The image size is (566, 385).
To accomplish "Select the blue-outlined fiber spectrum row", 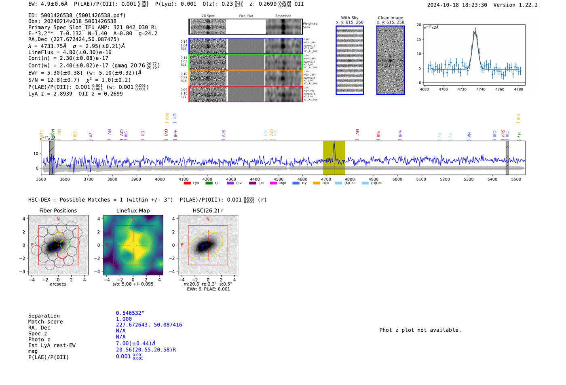I will (245, 46).
